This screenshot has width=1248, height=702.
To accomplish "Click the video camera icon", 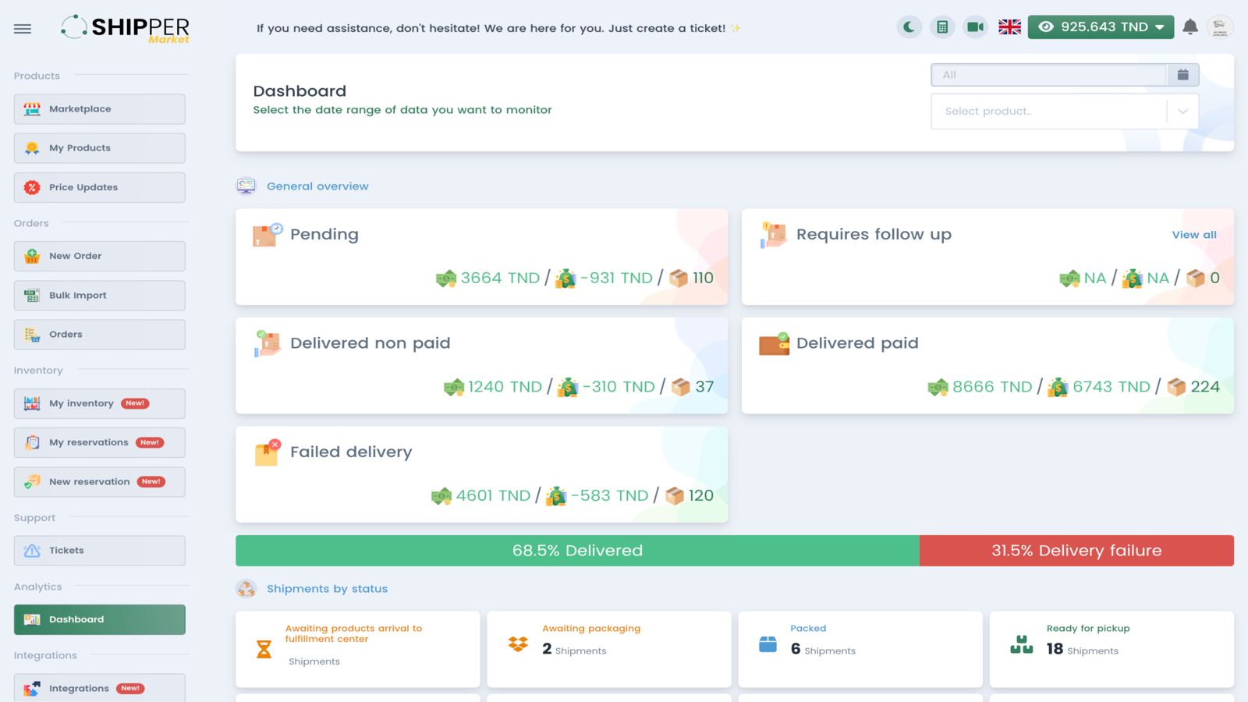I will (x=975, y=27).
